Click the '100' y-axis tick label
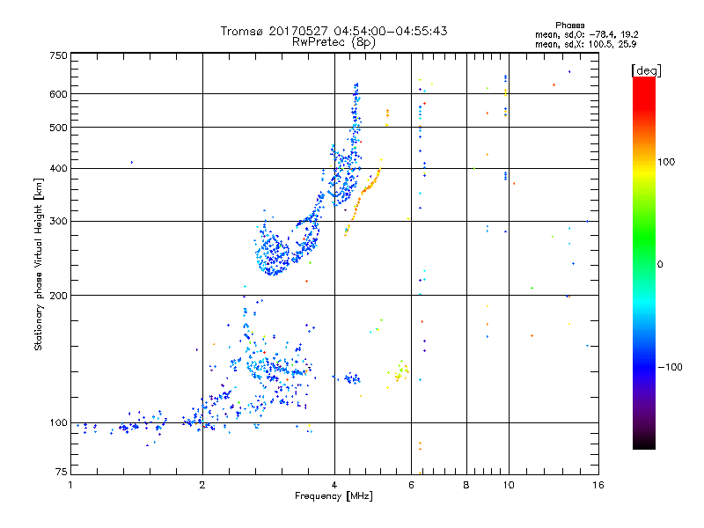Viewport: 704px width, 528px height. click(58, 423)
